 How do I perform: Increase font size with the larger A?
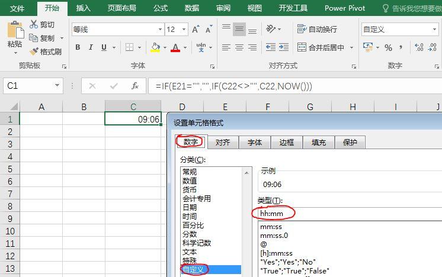[196, 29]
